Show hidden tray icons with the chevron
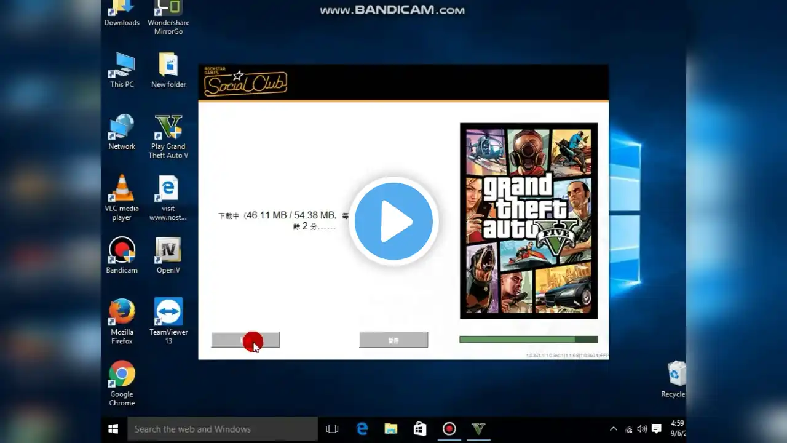This screenshot has width=787, height=443. coord(613,429)
